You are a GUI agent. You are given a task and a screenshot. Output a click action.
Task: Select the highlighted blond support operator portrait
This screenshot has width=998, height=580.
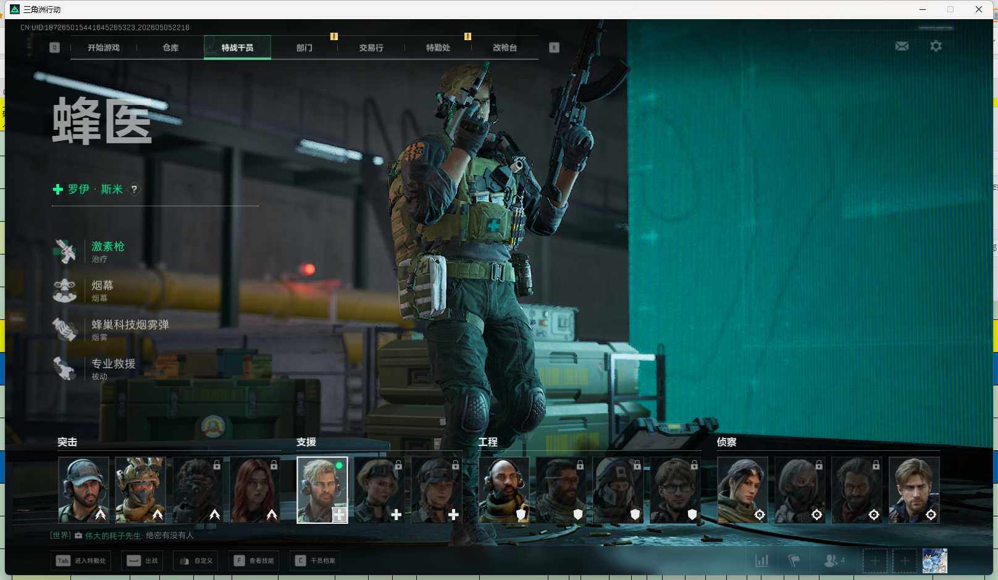[x=322, y=490]
